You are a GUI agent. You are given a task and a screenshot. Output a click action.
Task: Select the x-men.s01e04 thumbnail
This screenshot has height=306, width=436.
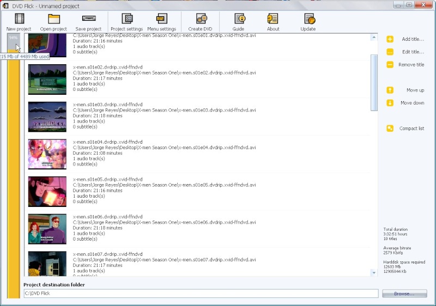(47, 154)
